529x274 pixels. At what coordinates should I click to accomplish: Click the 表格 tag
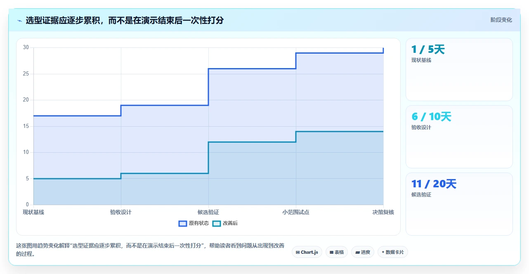coord(337,252)
